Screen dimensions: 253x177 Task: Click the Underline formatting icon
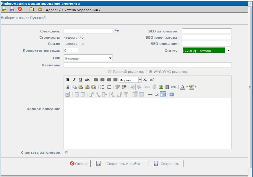[x=80, y=80]
